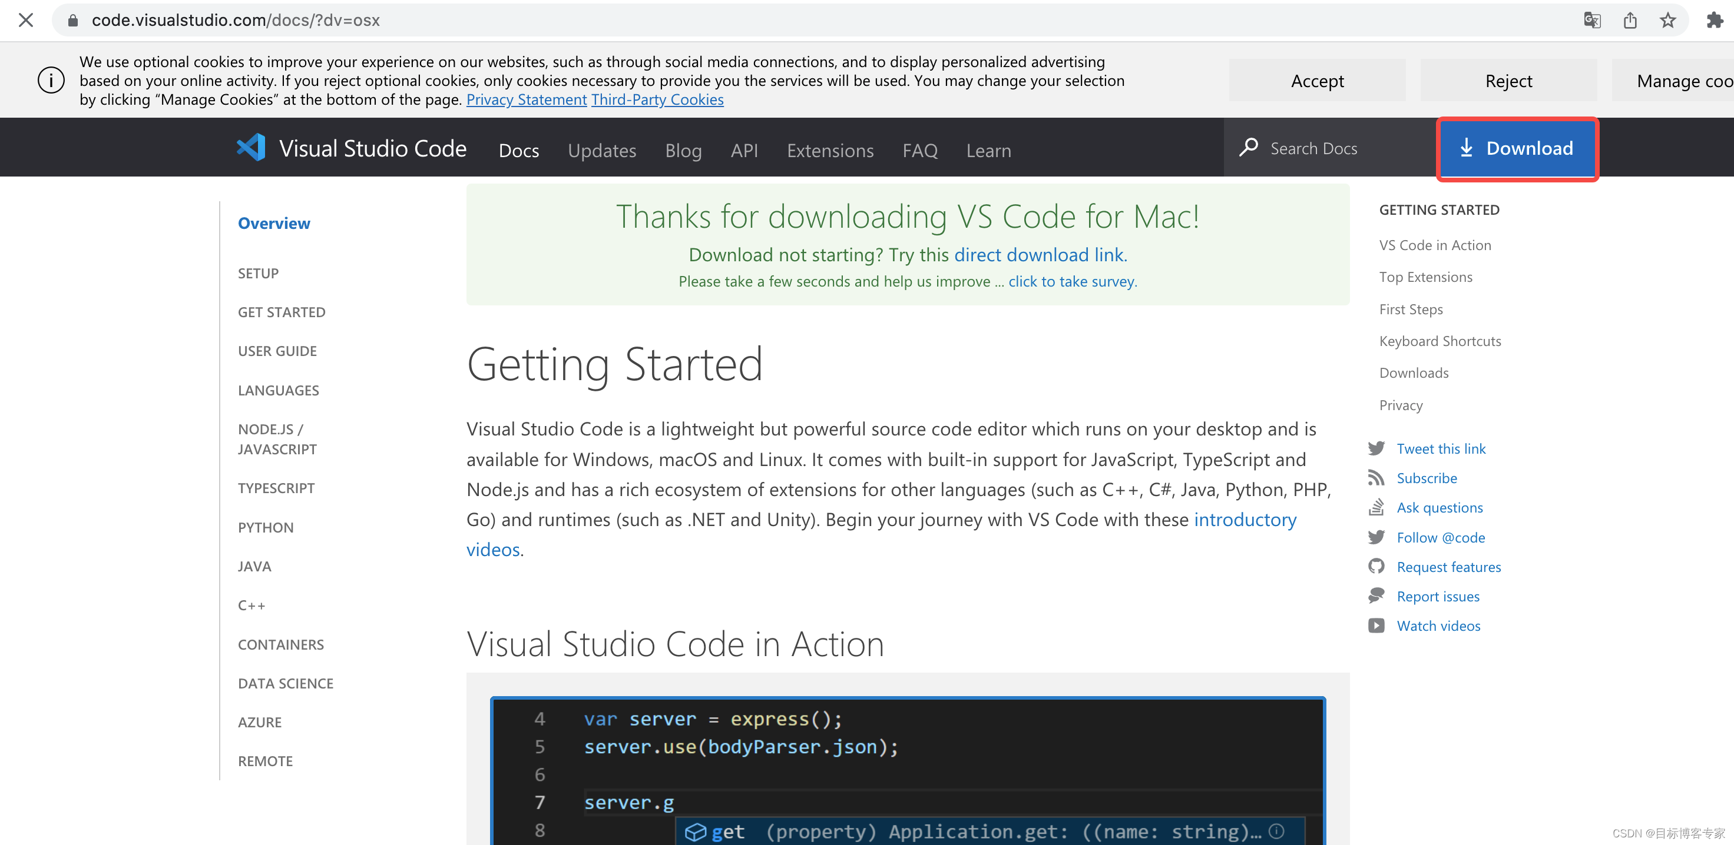Click the Search Docs input field
1734x845 pixels.
click(1330, 148)
